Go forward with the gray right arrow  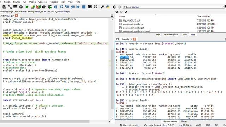coord(120,7)
